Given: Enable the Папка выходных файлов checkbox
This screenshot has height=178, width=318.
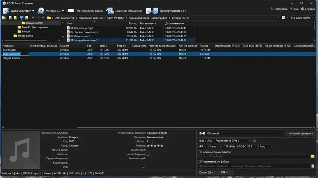Looking at the screenshot, I should (x=200, y=152).
